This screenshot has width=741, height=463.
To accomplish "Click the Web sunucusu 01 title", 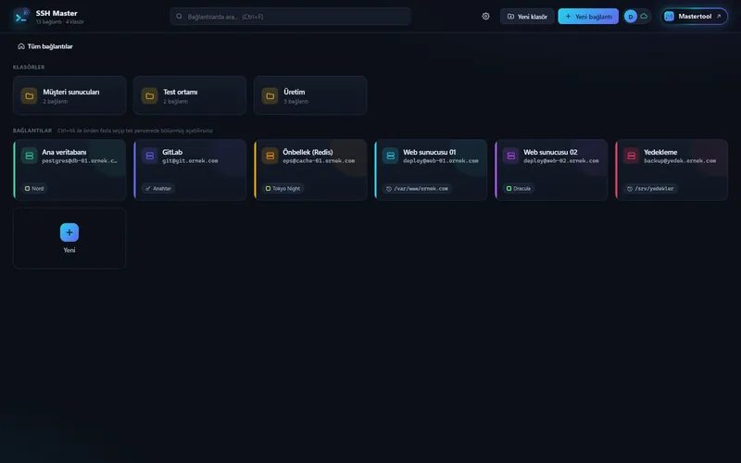I will coord(430,152).
